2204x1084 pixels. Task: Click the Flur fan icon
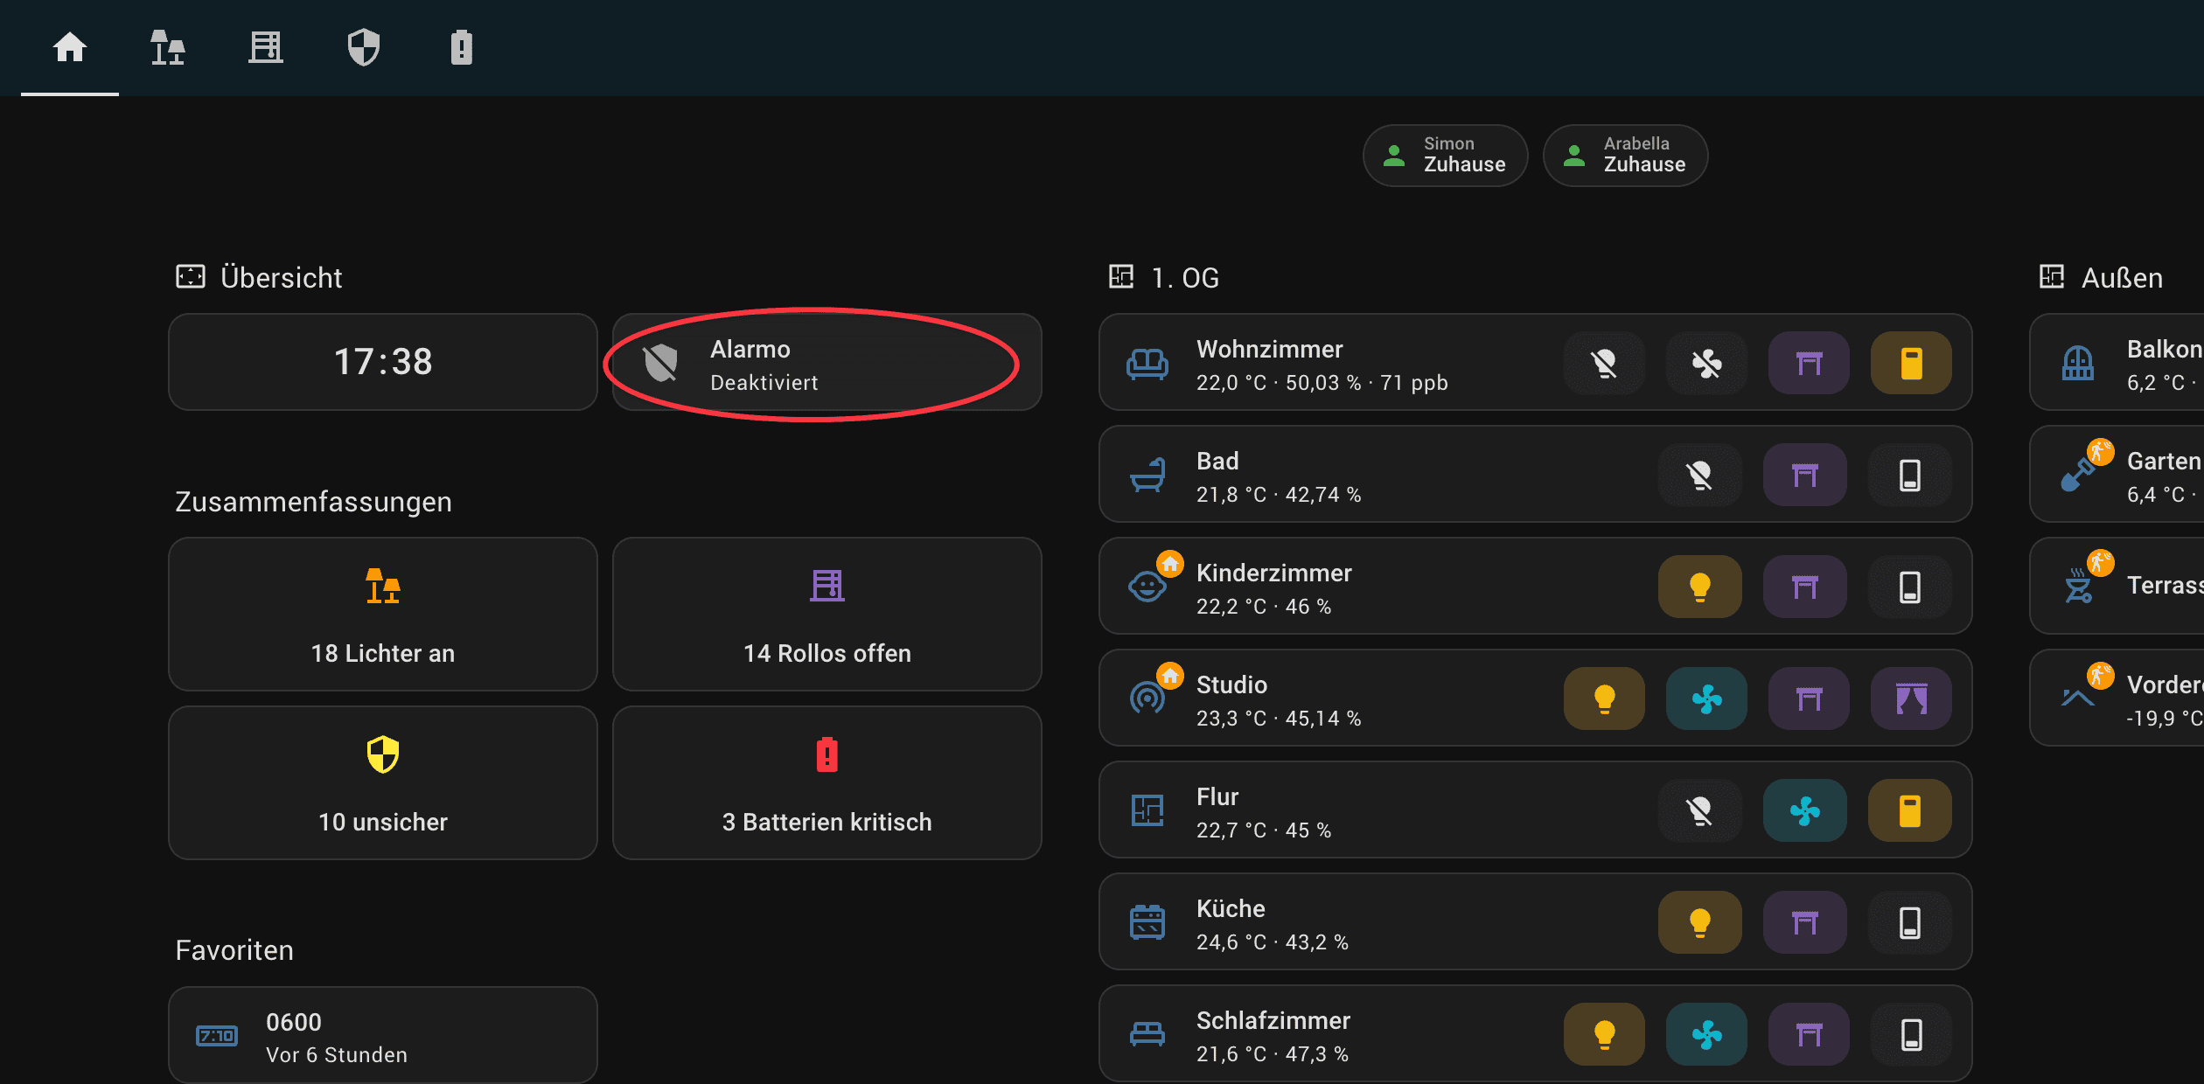click(1803, 810)
